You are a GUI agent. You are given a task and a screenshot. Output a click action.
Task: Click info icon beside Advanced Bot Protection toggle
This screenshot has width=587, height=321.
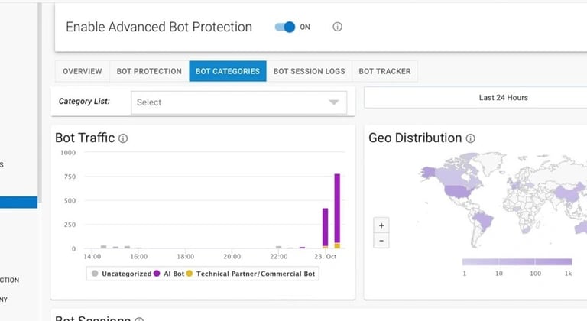(337, 27)
